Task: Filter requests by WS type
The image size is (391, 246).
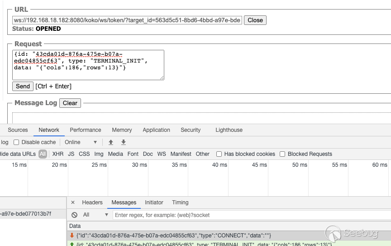Action: pyautogui.click(x=162, y=154)
